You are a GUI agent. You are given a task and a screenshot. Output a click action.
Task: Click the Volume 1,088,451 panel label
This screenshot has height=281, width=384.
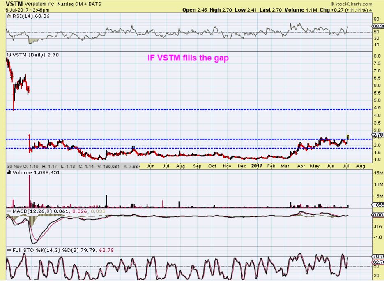36,172
